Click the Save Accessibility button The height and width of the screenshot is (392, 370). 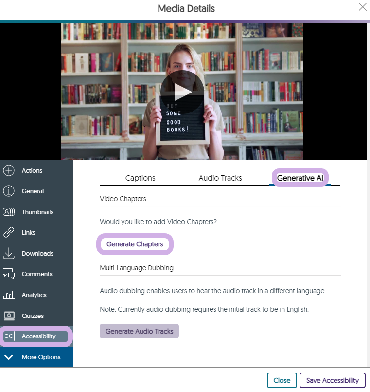(x=332, y=380)
